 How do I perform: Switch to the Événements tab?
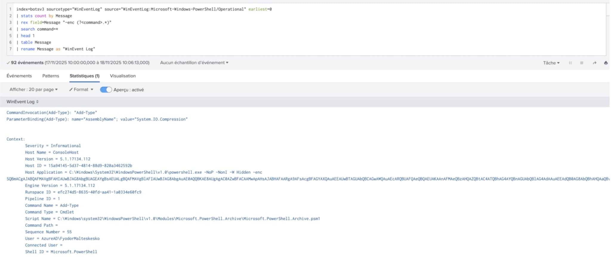tap(19, 76)
